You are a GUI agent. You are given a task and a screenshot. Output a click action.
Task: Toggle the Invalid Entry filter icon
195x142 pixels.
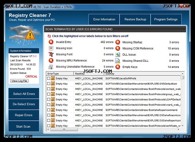tap(51, 42)
